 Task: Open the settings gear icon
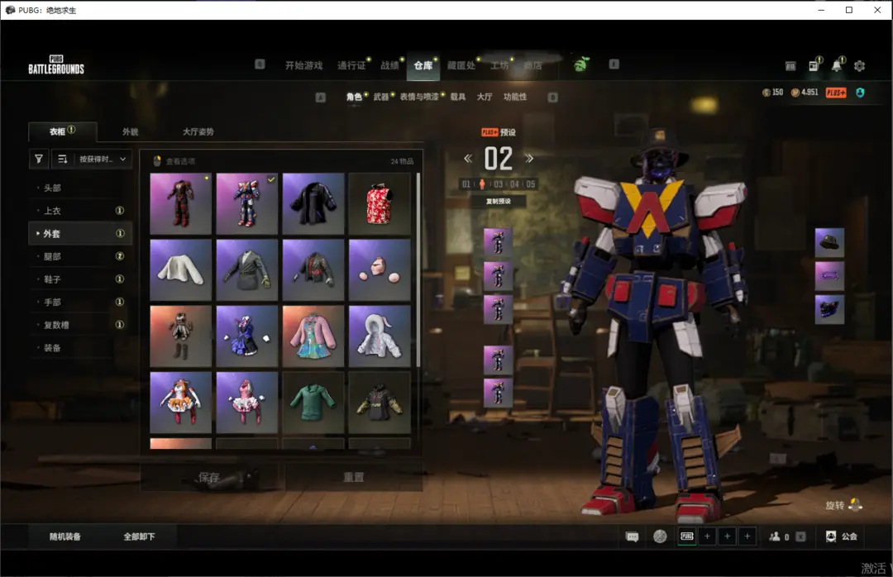coord(859,66)
